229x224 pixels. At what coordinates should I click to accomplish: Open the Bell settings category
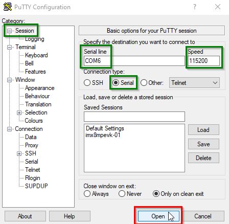[x=29, y=63]
